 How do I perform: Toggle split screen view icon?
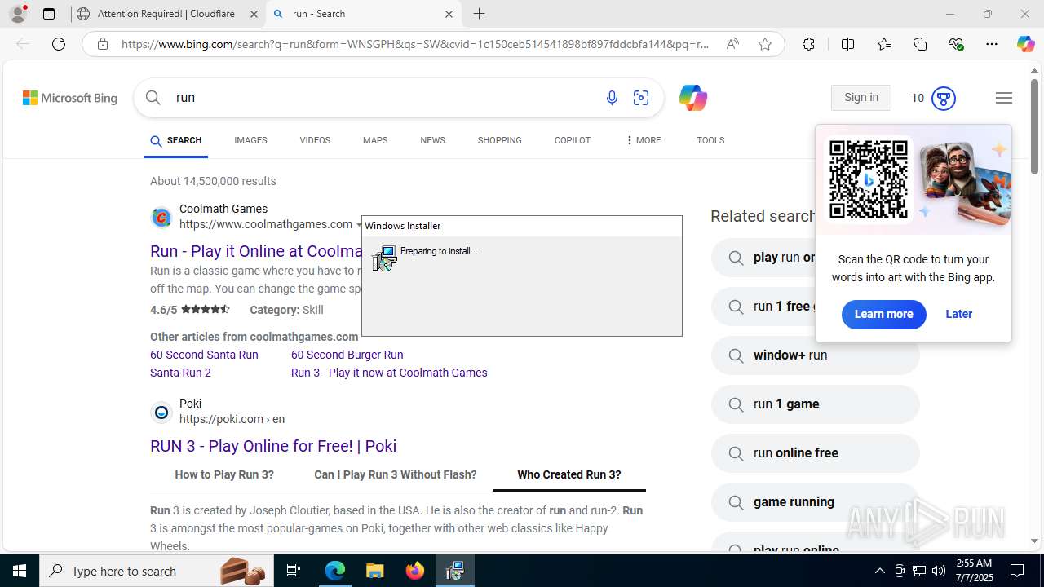pyautogui.click(x=848, y=44)
